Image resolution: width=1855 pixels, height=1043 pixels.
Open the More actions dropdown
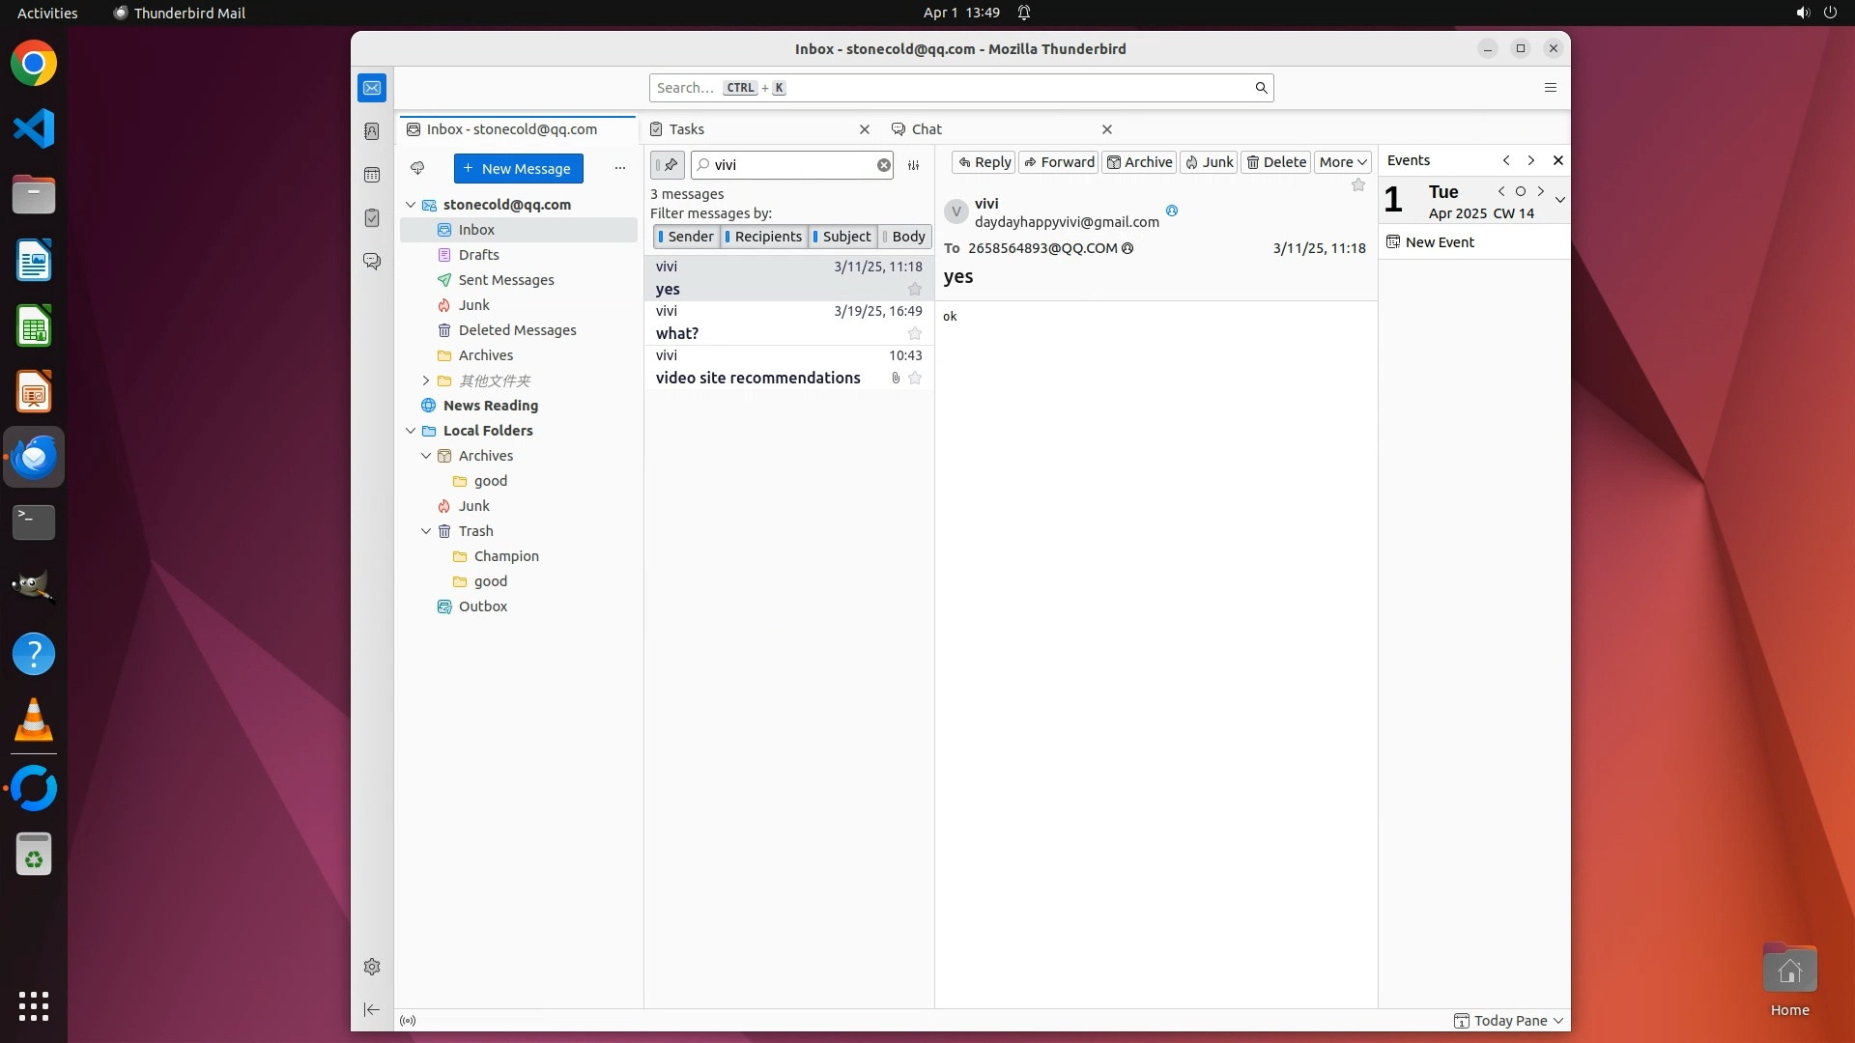click(x=1342, y=162)
